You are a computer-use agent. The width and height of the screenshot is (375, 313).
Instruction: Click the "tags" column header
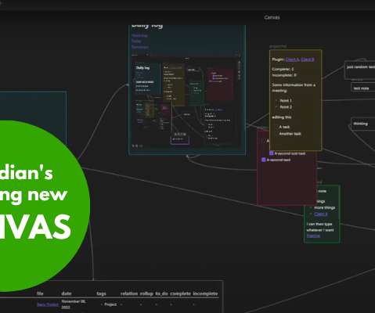pyautogui.click(x=101, y=293)
